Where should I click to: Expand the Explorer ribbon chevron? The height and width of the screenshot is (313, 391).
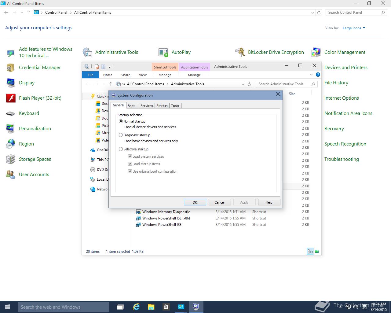pos(311,75)
